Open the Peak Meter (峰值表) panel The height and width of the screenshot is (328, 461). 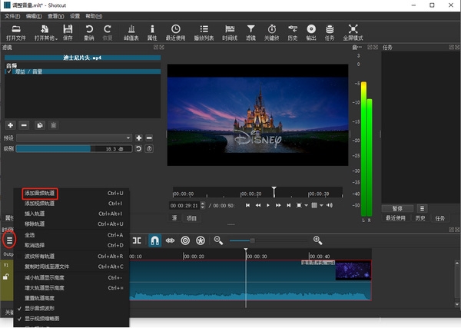[x=131, y=30]
